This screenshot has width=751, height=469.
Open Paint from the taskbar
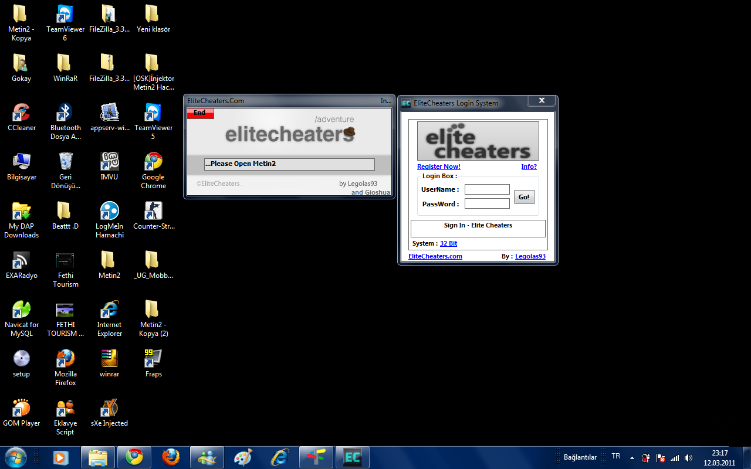point(243,457)
